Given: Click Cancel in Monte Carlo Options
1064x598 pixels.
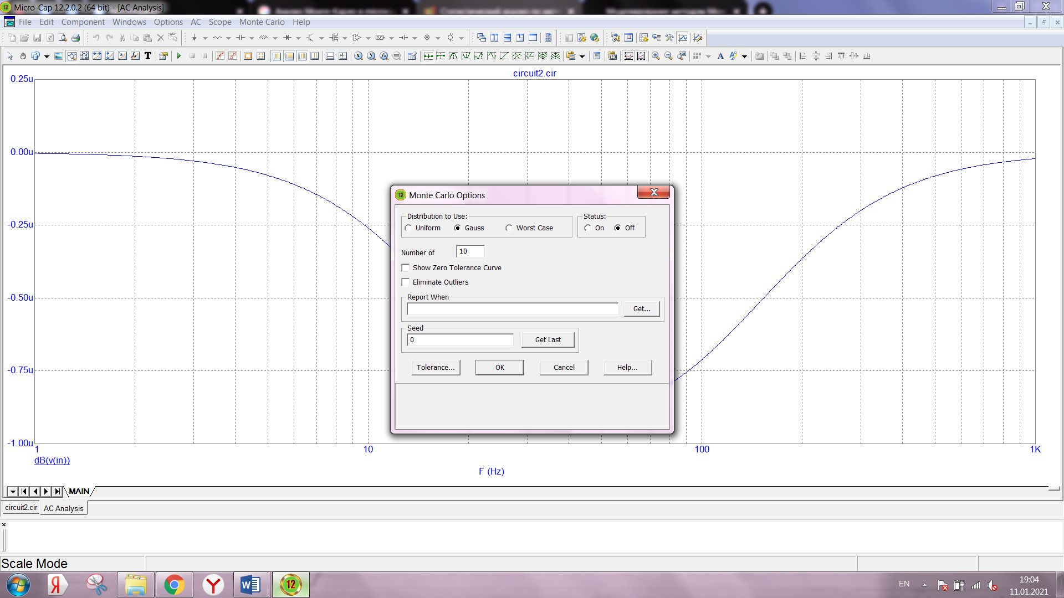Looking at the screenshot, I should click(x=564, y=368).
